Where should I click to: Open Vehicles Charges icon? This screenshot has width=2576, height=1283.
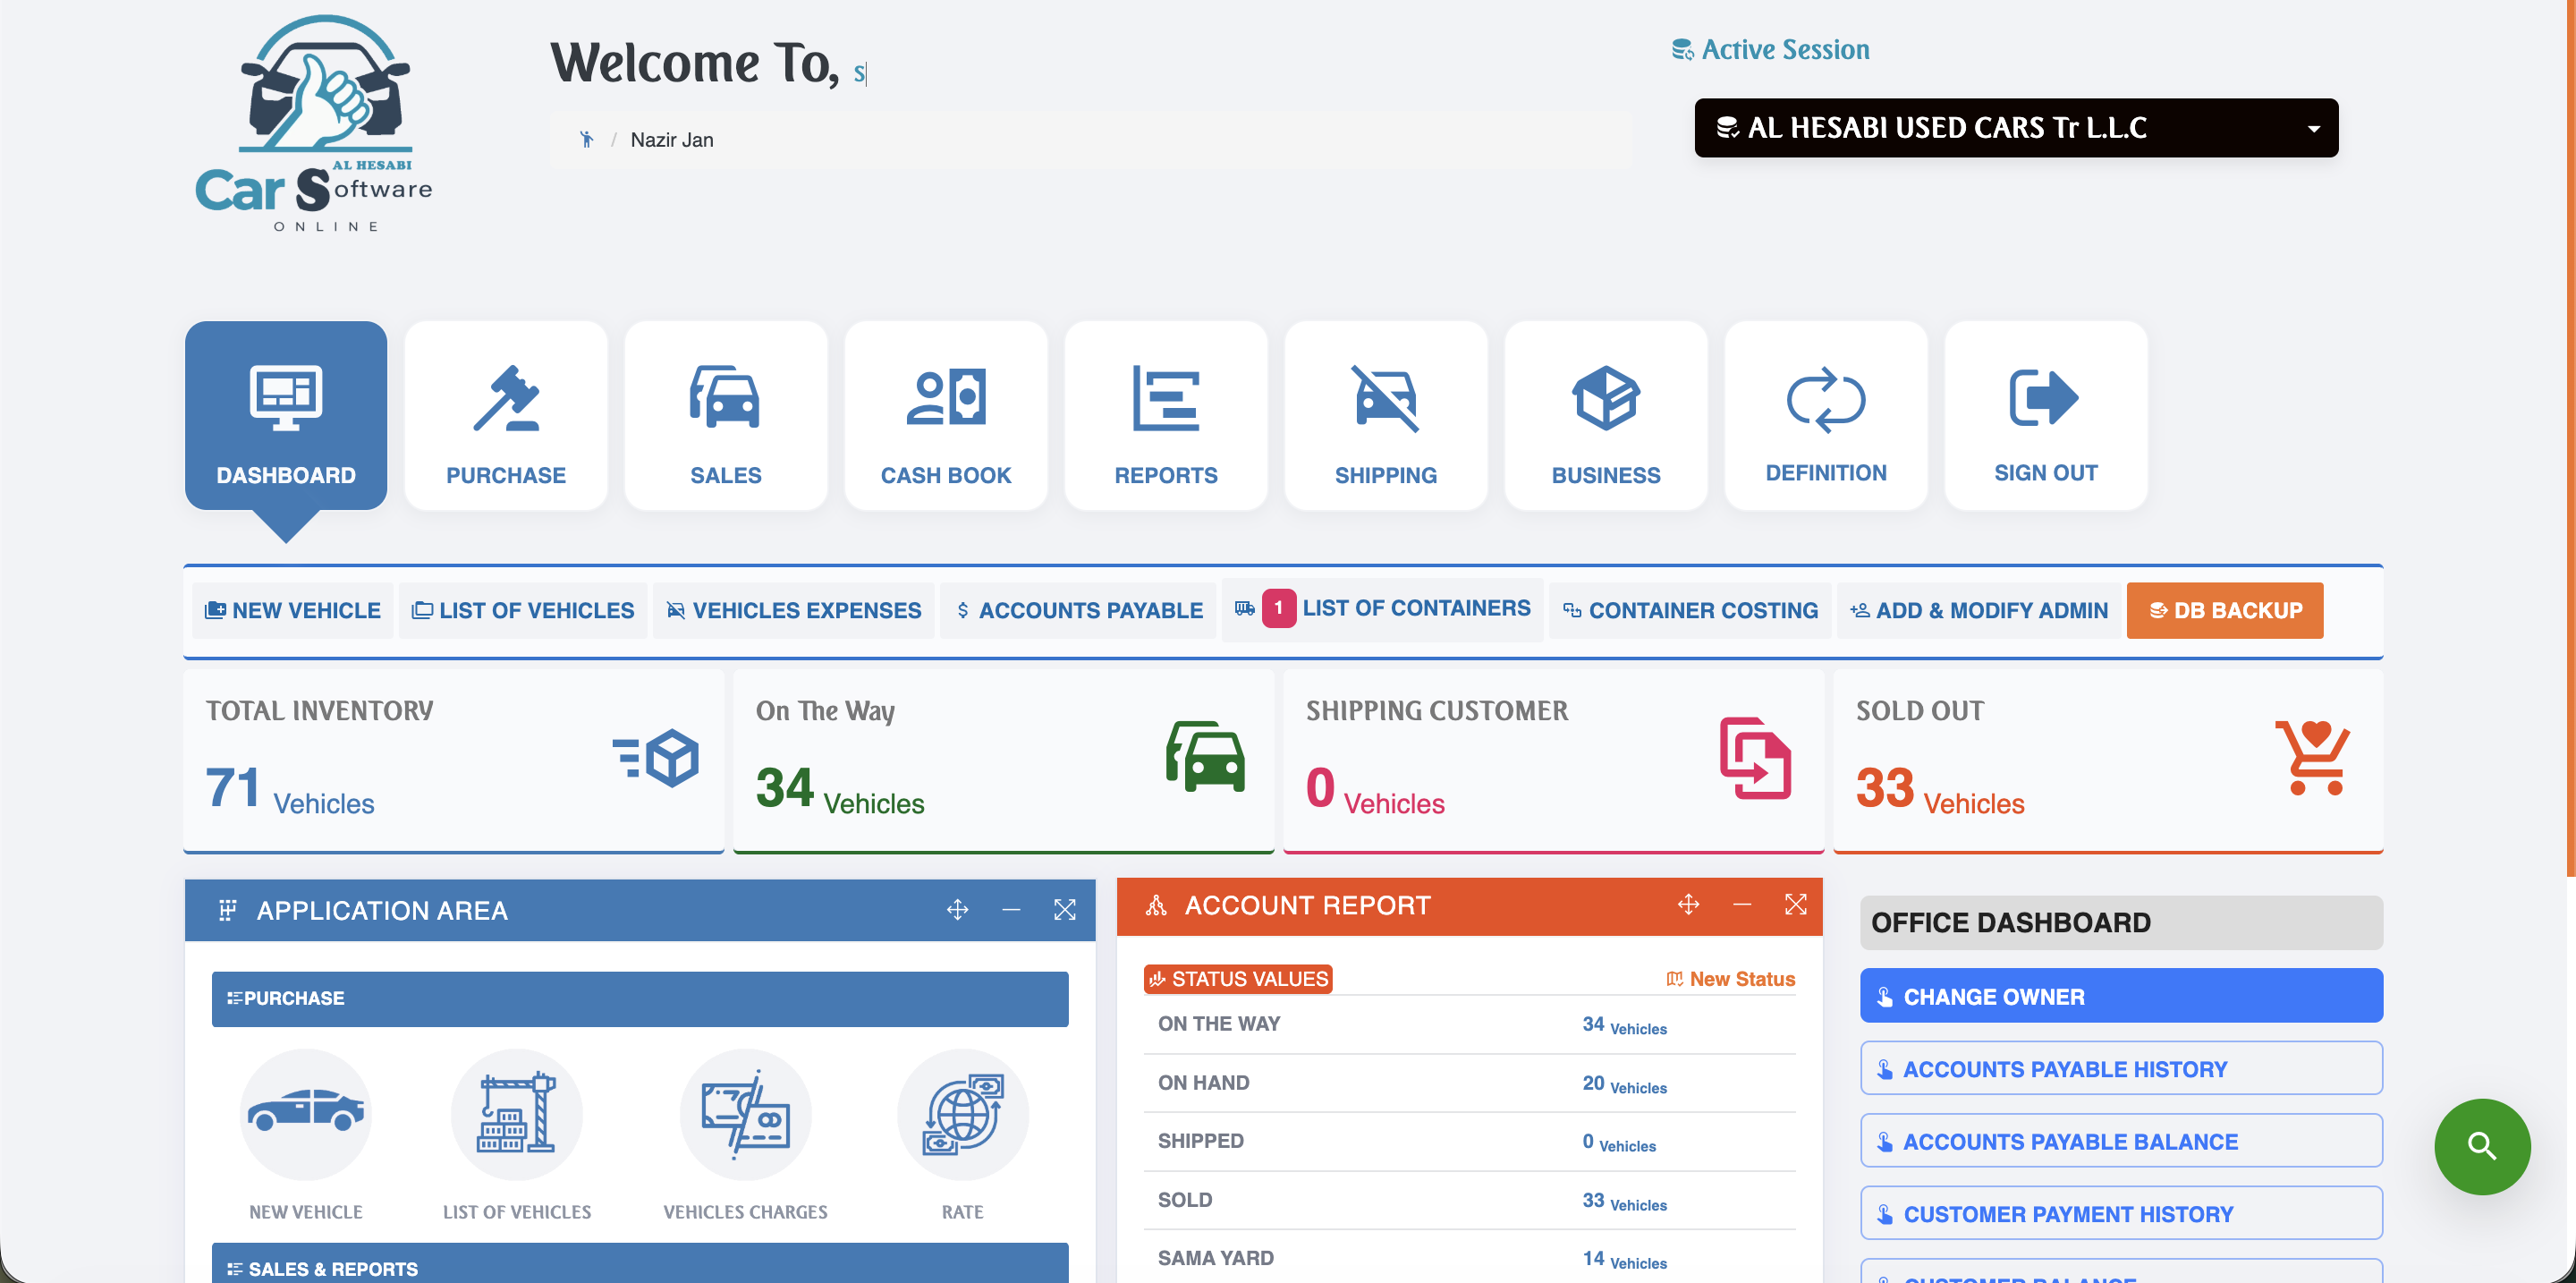tap(745, 1114)
